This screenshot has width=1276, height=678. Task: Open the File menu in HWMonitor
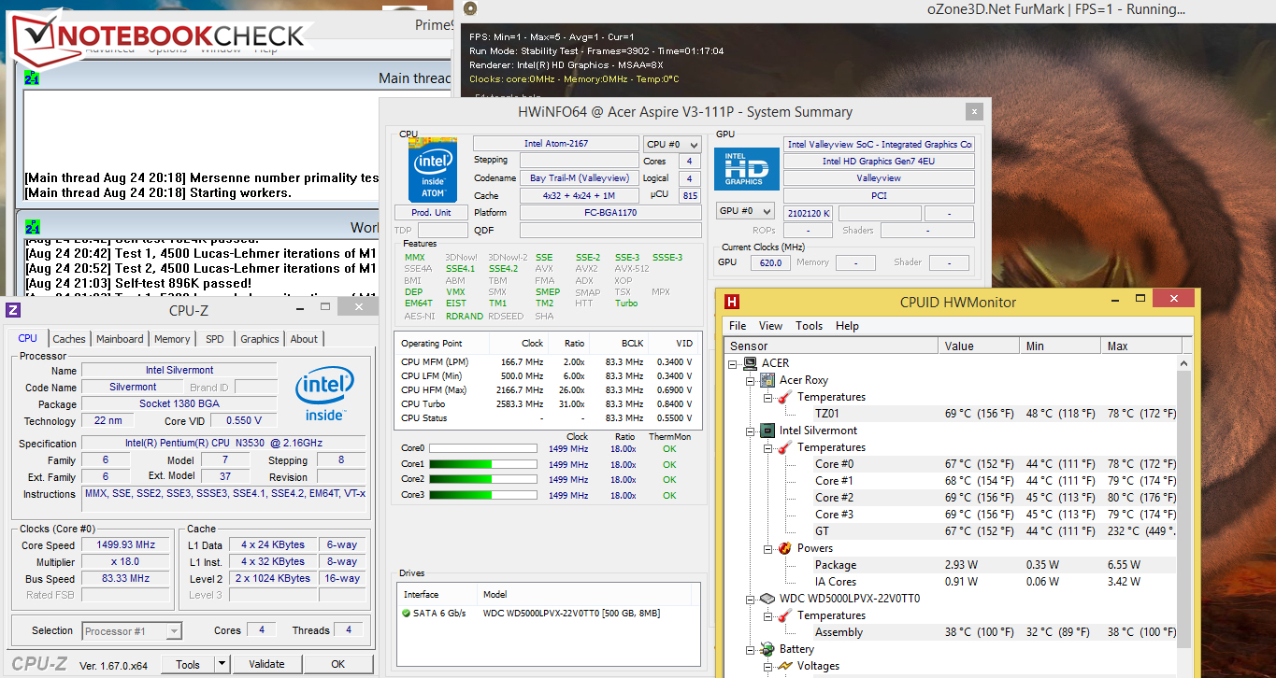[738, 326]
